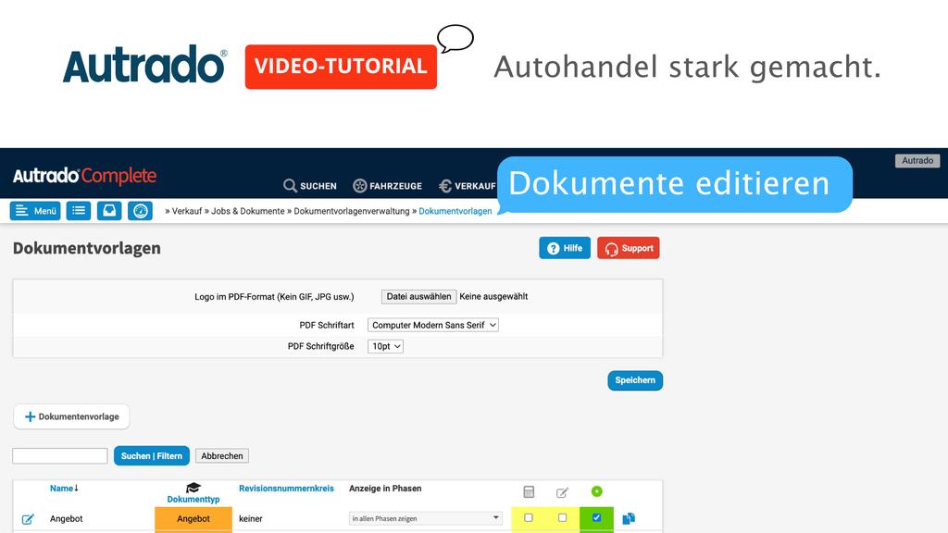Open the SUCHEN navigation item
Screen dimensions: 948x533
(x=310, y=185)
